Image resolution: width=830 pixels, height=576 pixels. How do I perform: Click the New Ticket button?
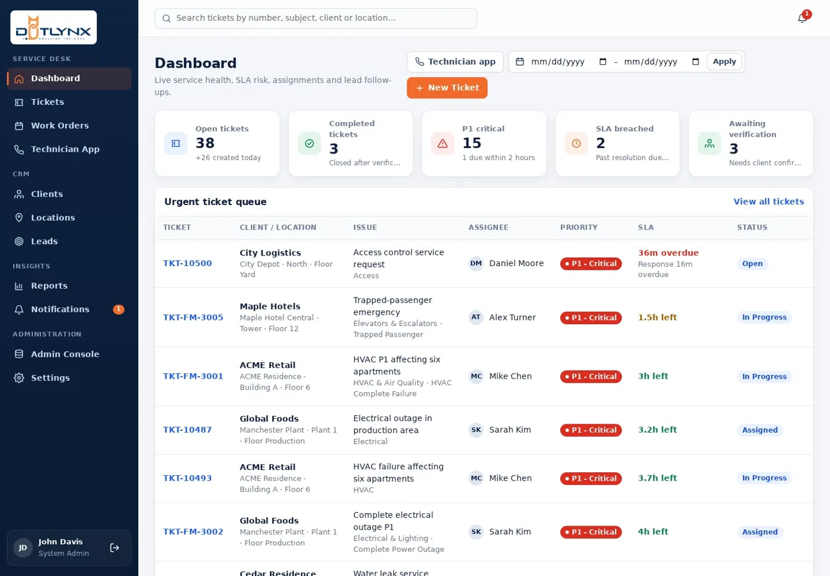click(447, 88)
